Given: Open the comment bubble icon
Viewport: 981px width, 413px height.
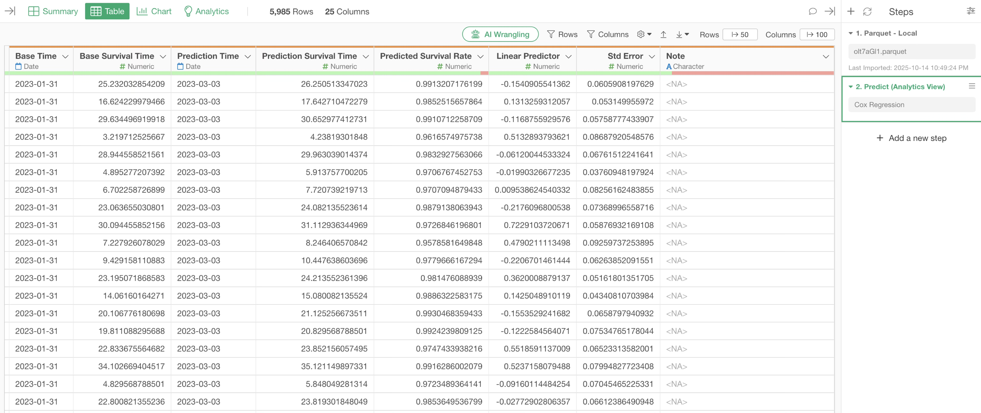Looking at the screenshot, I should pyautogui.click(x=812, y=11).
